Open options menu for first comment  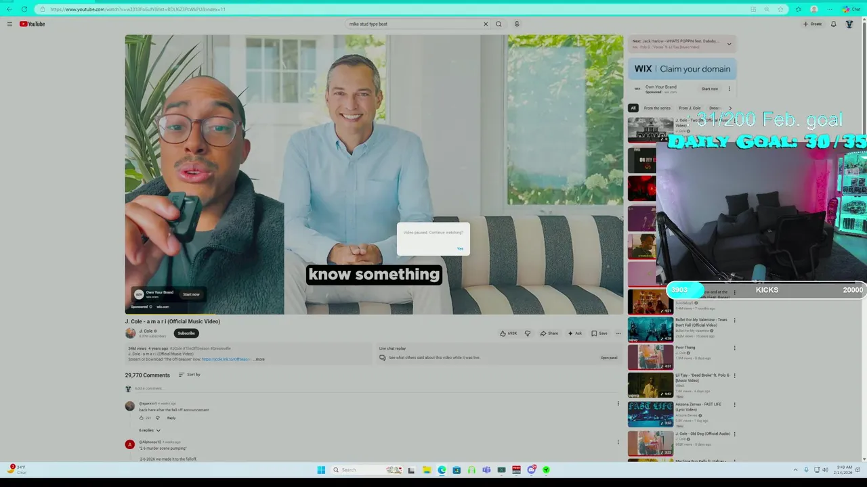pyautogui.click(x=618, y=404)
